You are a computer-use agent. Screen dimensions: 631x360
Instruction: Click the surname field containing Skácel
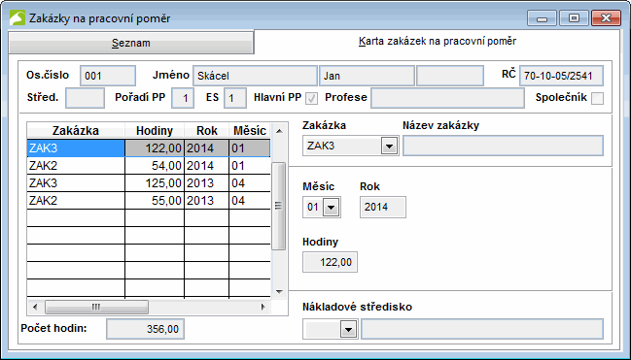[255, 76]
